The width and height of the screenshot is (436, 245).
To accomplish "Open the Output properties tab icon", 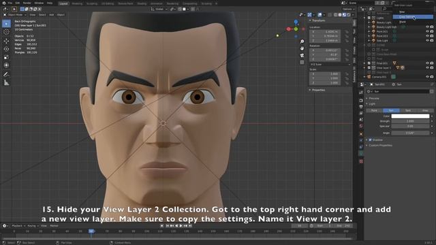I will pyautogui.click(x=361, y=107).
